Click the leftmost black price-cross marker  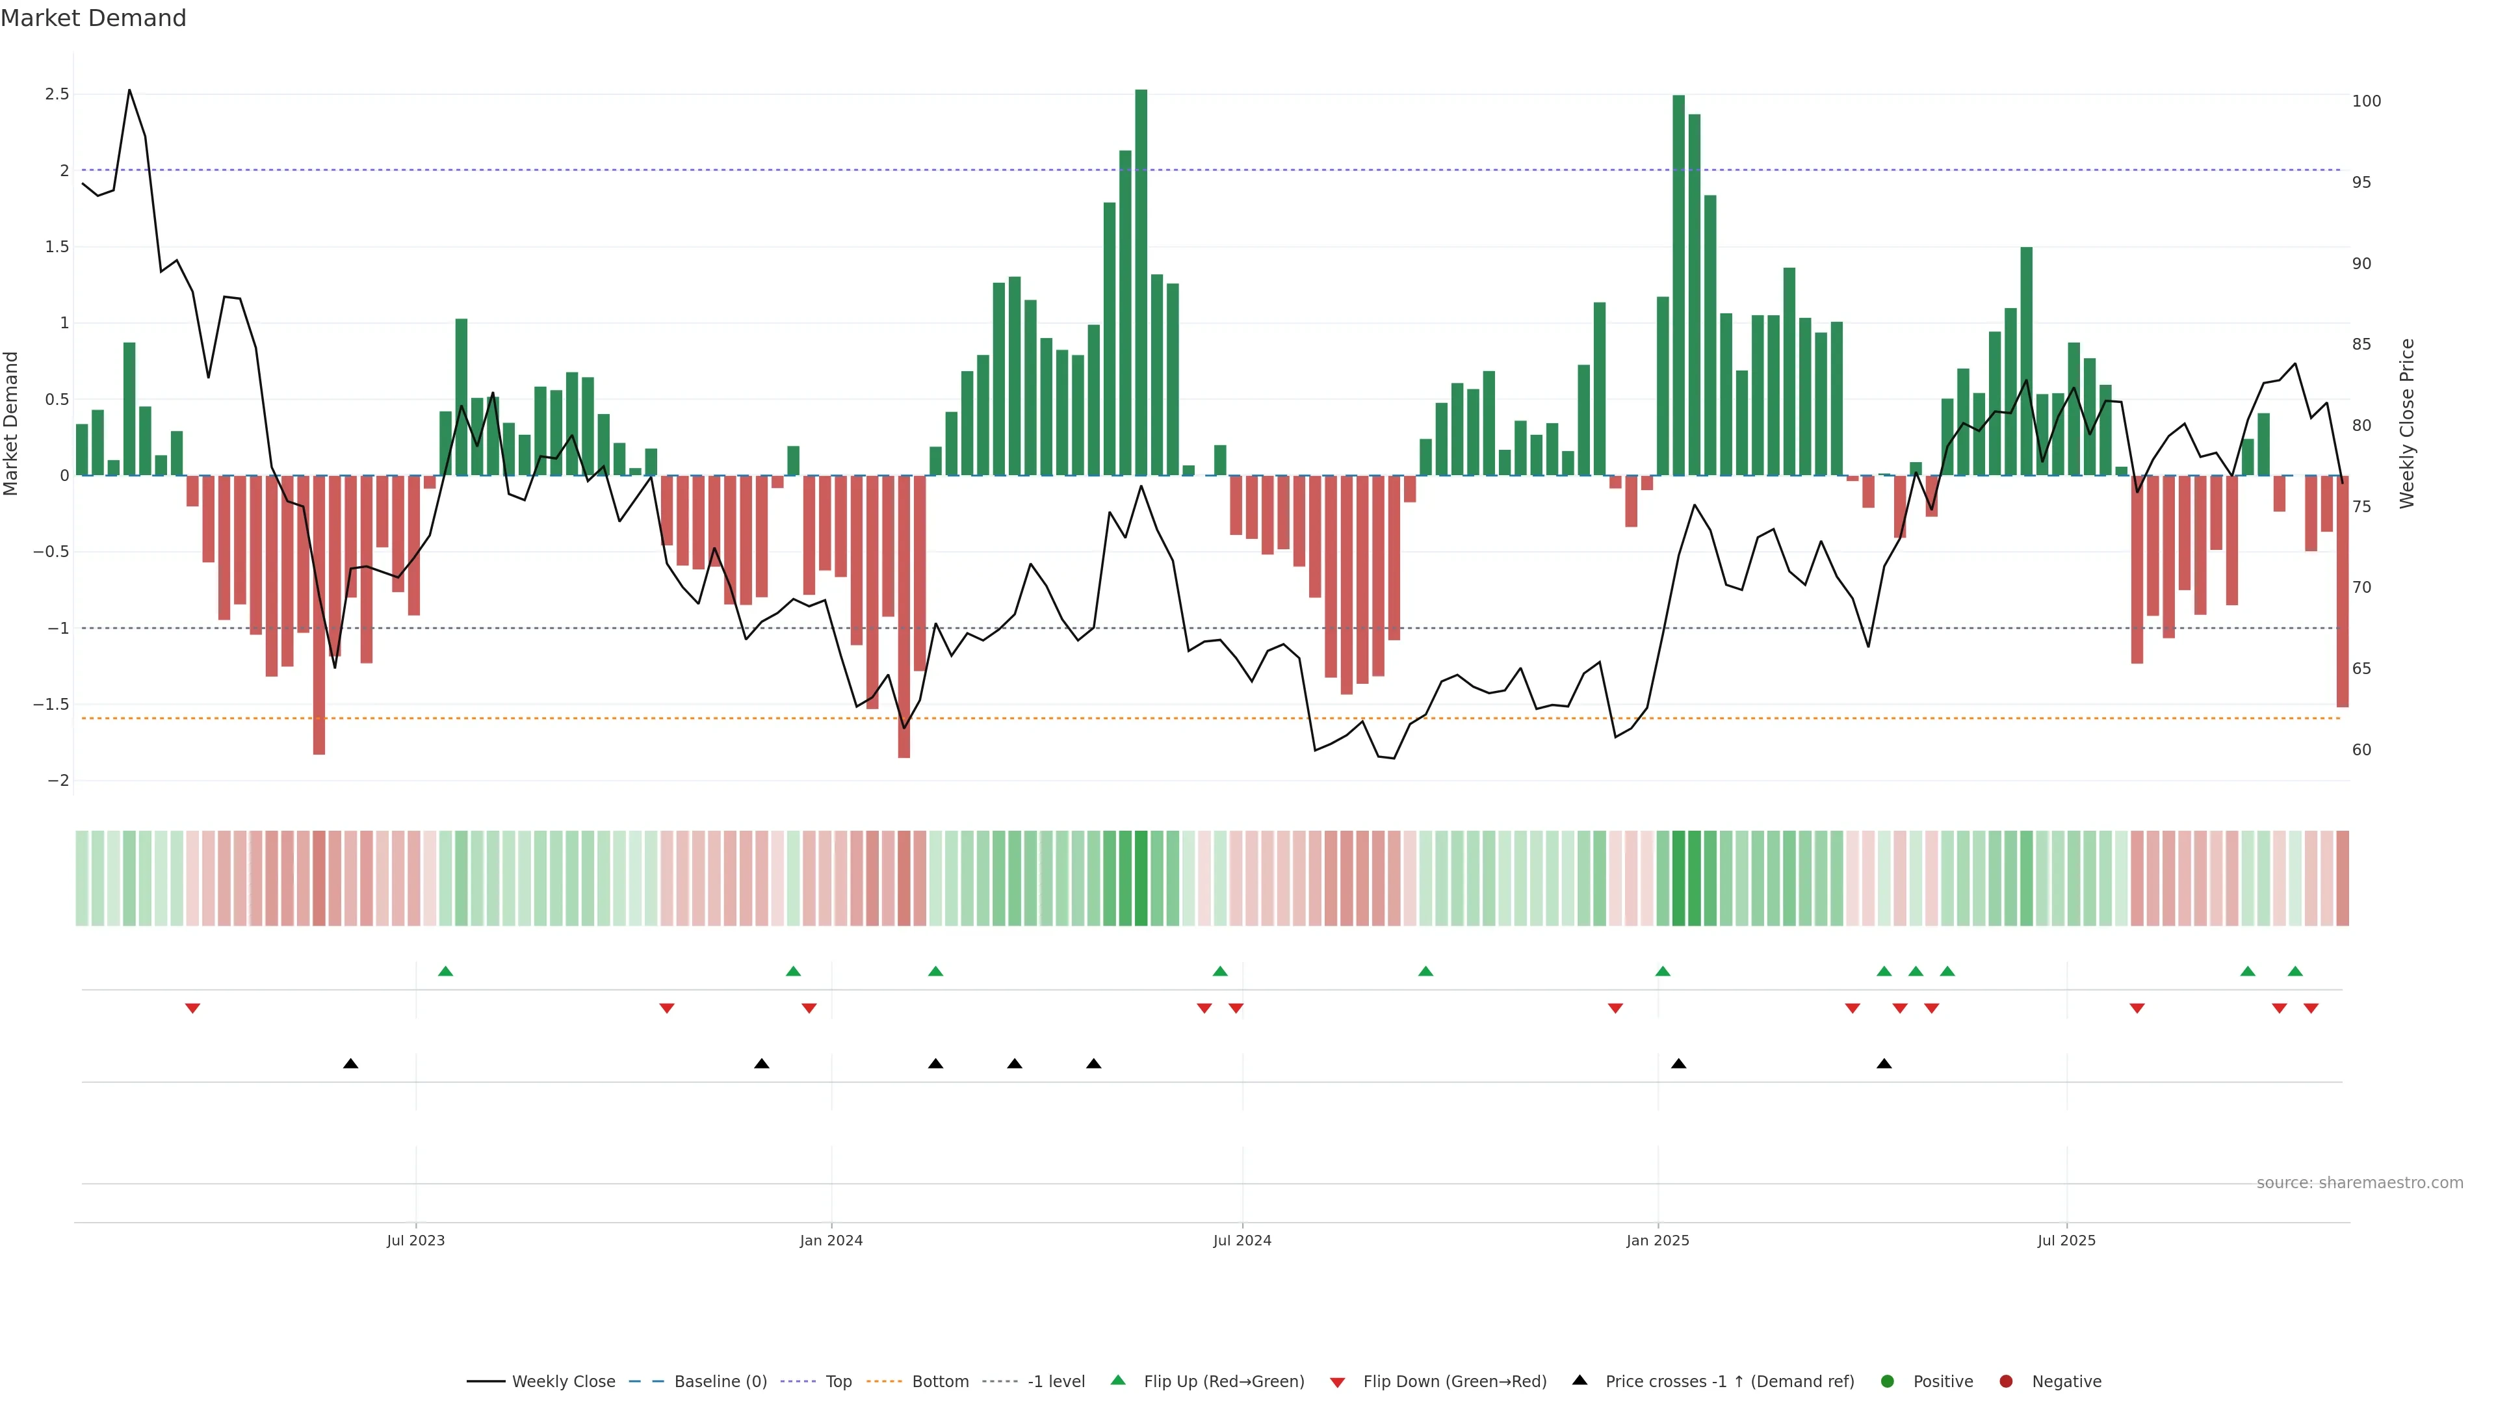[351, 1064]
